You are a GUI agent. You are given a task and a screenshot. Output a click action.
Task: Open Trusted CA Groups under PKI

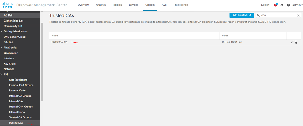(20, 117)
